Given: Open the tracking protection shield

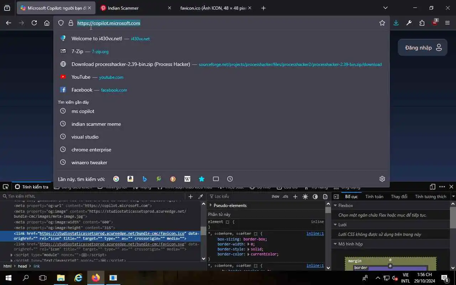Looking at the screenshot, I should pos(61,23).
